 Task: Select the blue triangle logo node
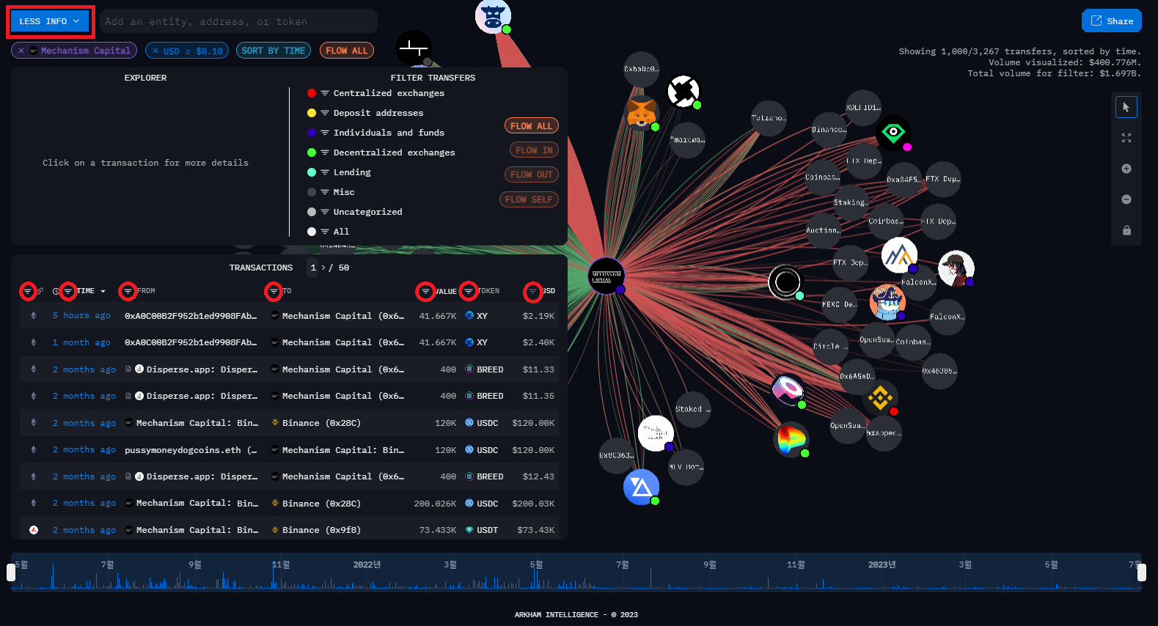point(641,487)
